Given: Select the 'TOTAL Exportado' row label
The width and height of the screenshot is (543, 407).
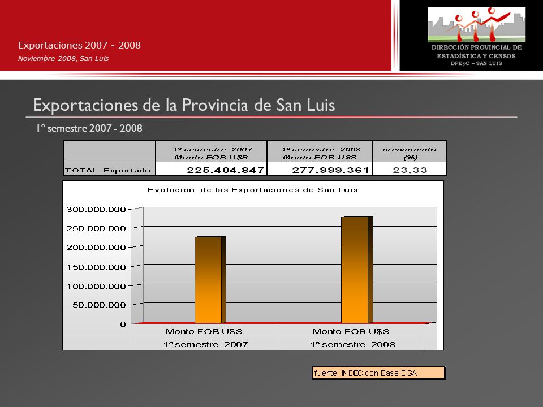Looking at the screenshot, I should [x=107, y=170].
